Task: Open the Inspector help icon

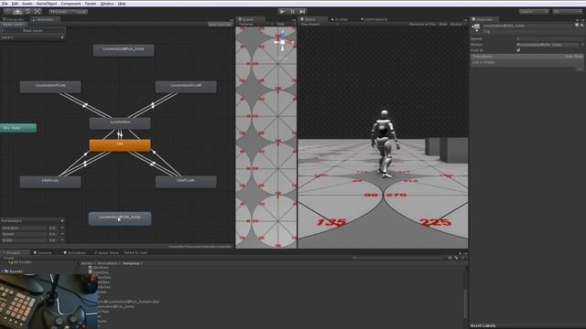Action: [x=577, y=25]
